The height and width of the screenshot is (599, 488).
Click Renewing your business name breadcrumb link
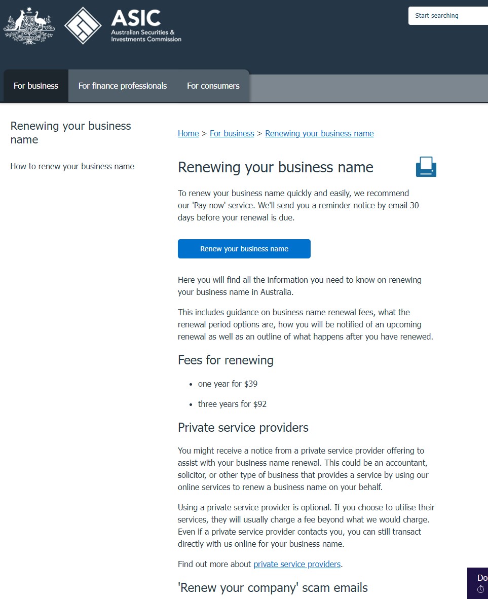[319, 133]
